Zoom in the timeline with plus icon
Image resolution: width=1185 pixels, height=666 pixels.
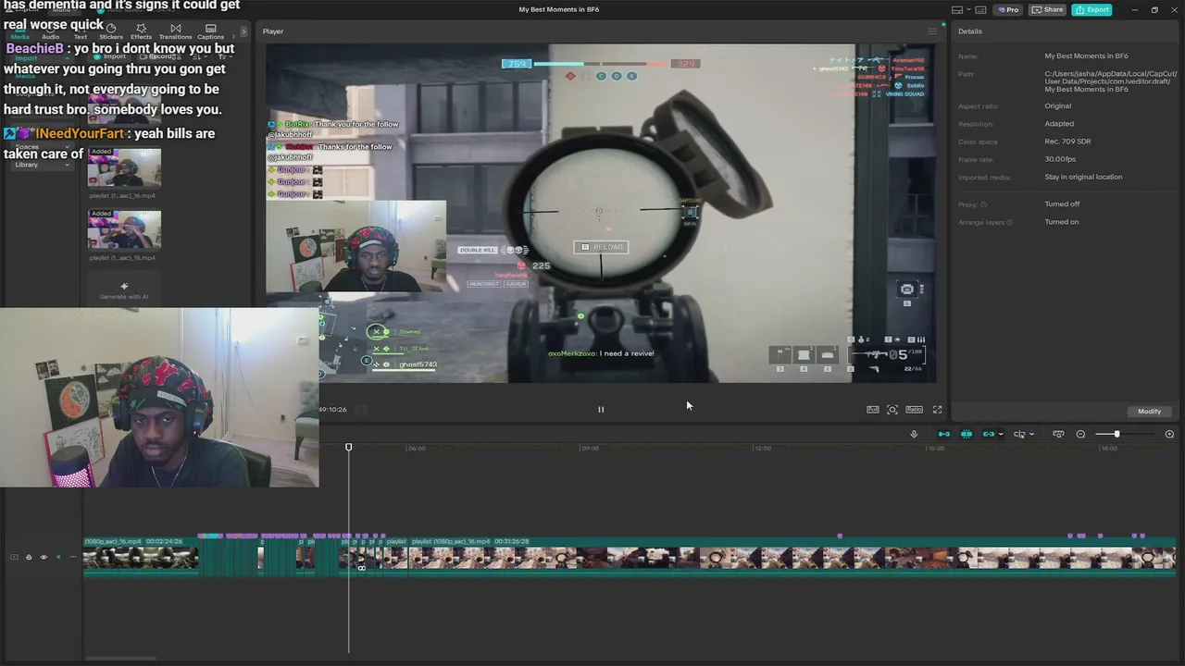pos(1169,434)
